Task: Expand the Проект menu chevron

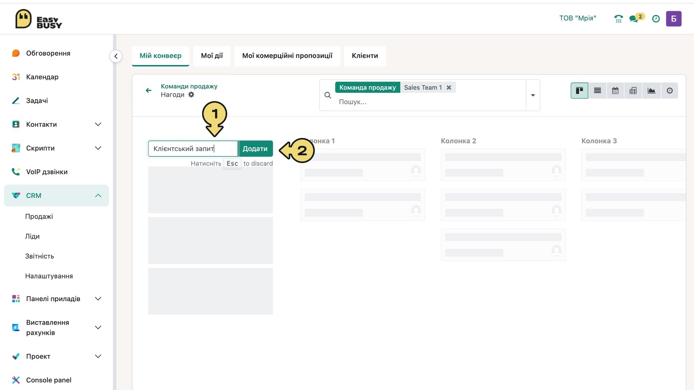Action: pyautogui.click(x=98, y=356)
